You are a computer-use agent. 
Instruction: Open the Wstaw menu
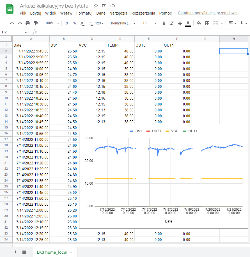tap(66, 13)
